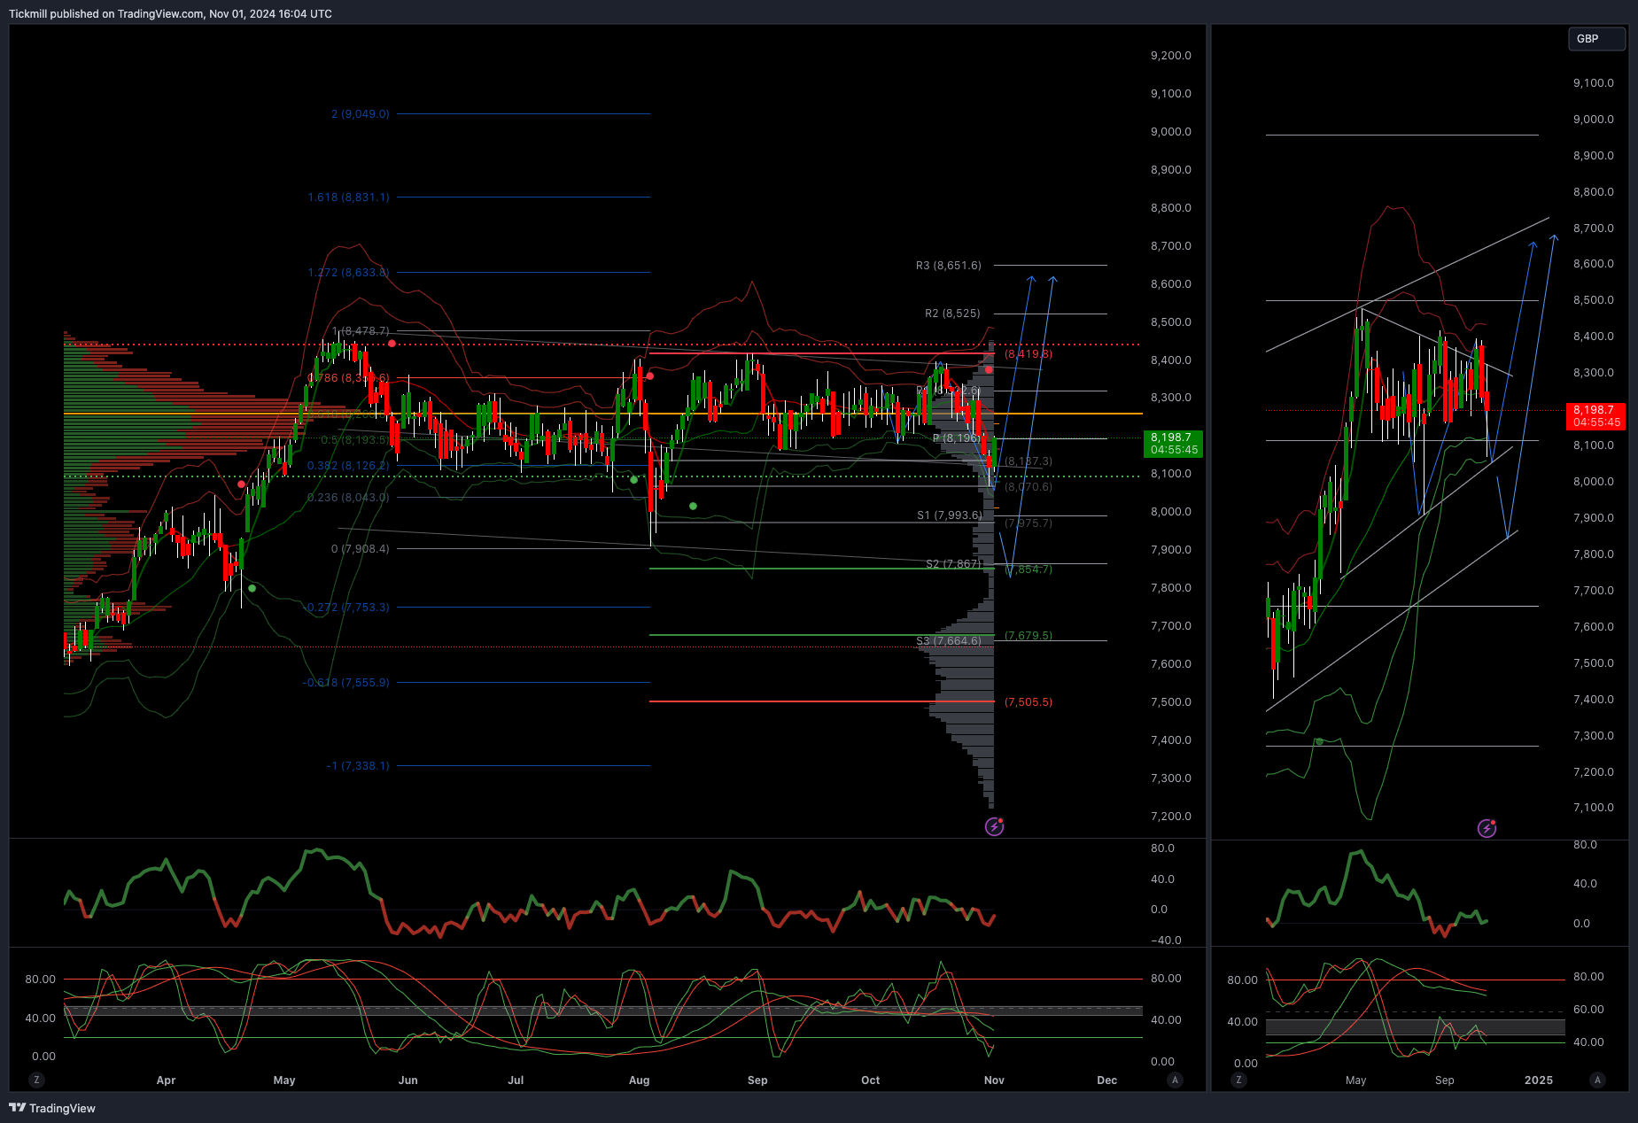Click the green dot marker below August low
This screenshot has width=1638, height=1123.
[693, 506]
